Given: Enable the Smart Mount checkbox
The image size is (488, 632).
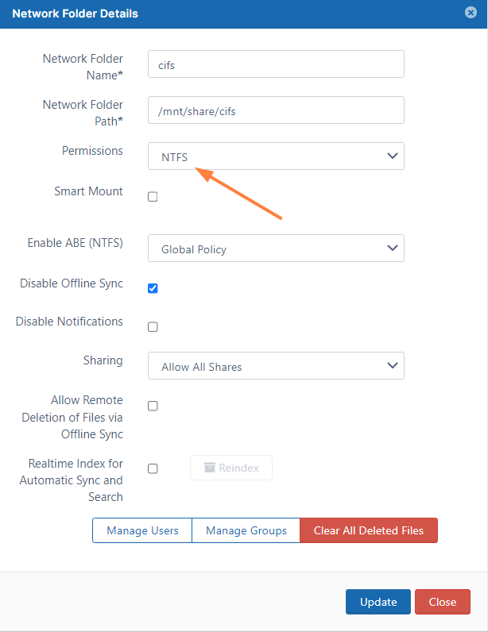Looking at the screenshot, I should [153, 197].
